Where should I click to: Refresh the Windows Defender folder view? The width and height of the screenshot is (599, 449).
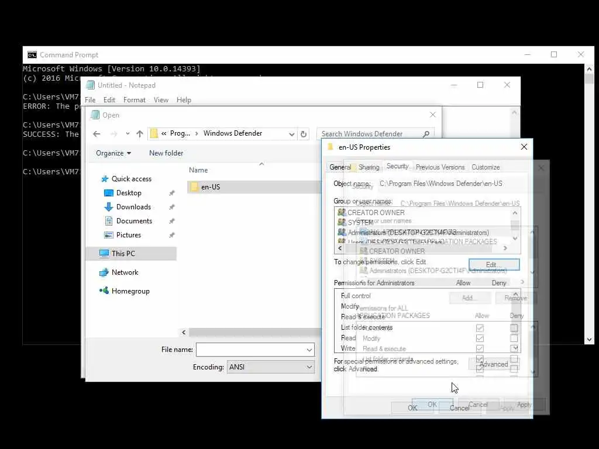[x=304, y=134]
